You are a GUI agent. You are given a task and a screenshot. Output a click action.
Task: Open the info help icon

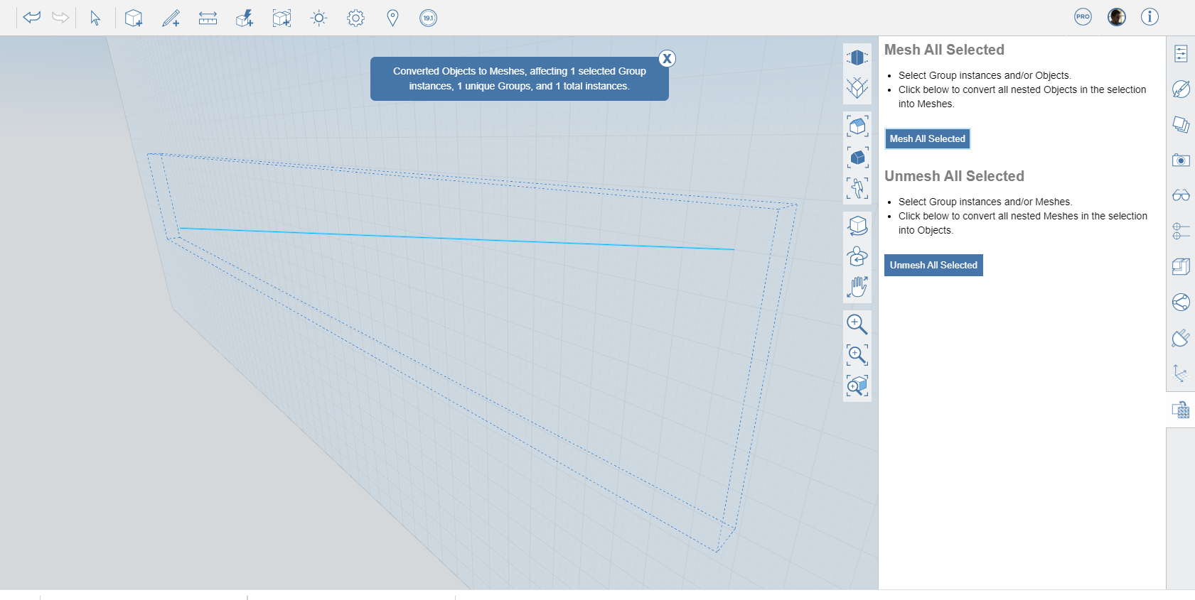[x=1150, y=17]
